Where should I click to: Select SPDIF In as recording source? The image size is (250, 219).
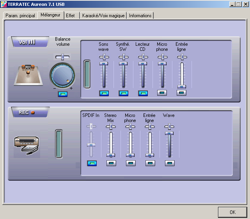[x=92, y=163]
